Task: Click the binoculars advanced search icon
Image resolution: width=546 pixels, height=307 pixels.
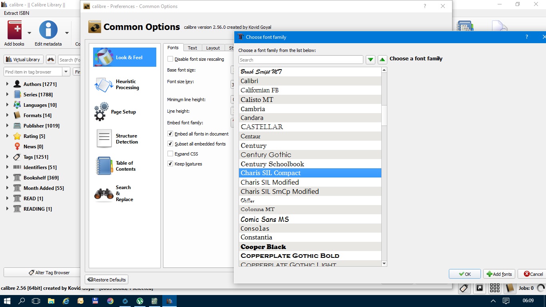Action: pos(51,60)
